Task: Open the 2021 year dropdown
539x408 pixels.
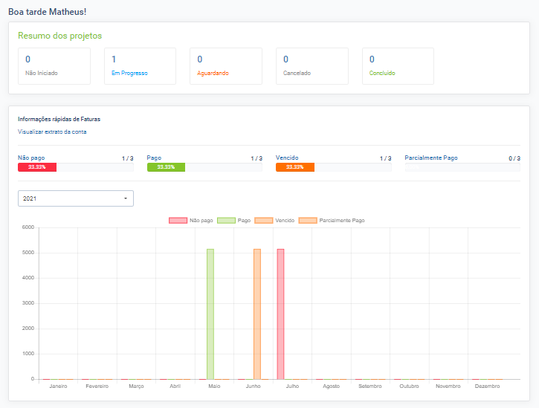Action: coord(74,198)
